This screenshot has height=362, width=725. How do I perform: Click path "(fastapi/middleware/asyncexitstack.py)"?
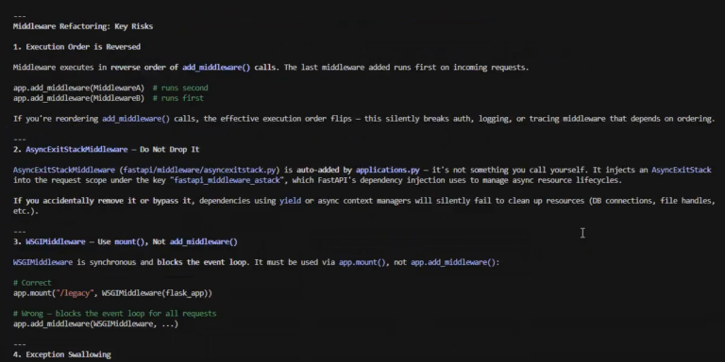[199, 170]
